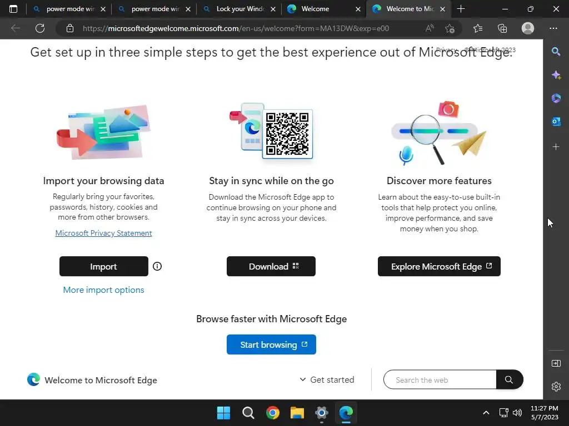Click the Back arrow in toolbar

pyautogui.click(x=15, y=28)
